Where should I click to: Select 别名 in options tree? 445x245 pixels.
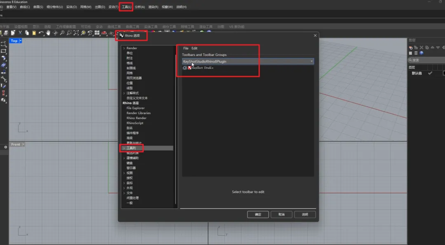129,128
